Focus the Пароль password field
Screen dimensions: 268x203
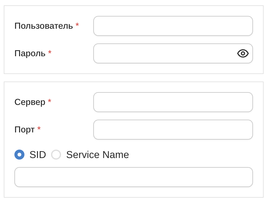coord(163,53)
